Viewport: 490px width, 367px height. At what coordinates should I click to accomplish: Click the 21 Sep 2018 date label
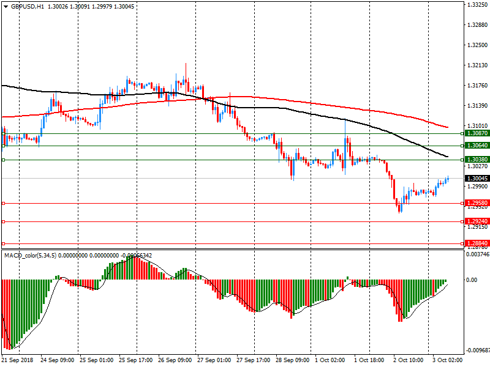click(18, 360)
